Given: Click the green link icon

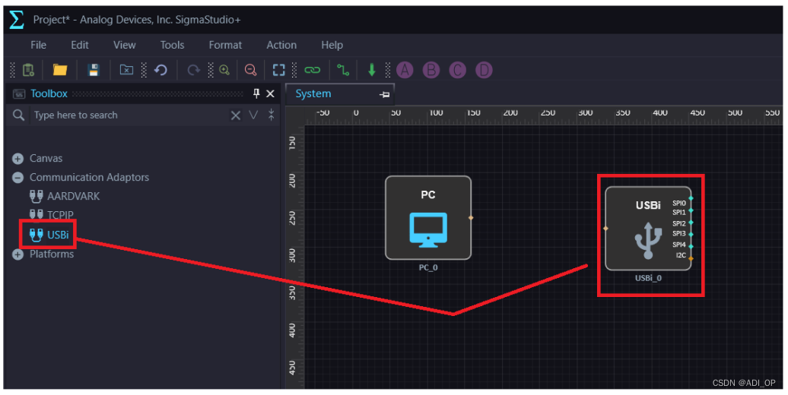Looking at the screenshot, I should click(312, 70).
